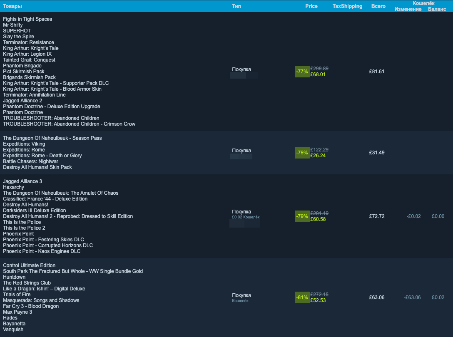Click the -77% discount badge

click(302, 72)
